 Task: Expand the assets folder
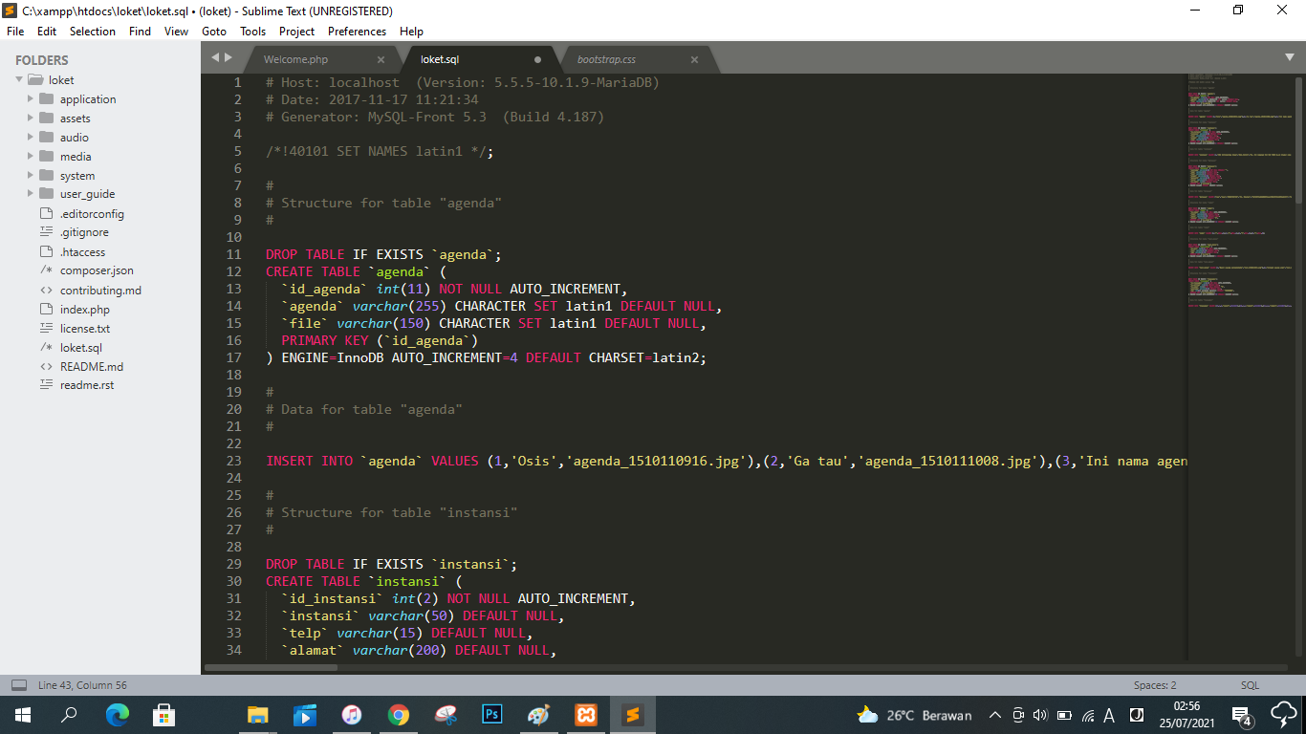(x=31, y=119)
